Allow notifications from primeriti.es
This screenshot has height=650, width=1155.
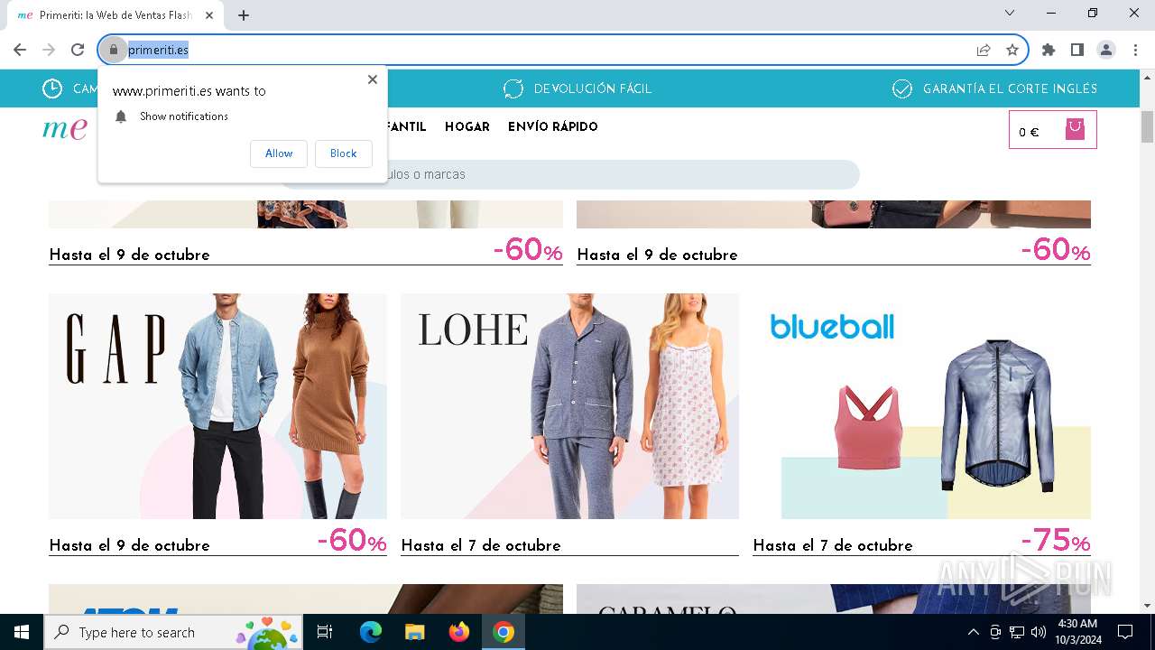pos(279,153)
